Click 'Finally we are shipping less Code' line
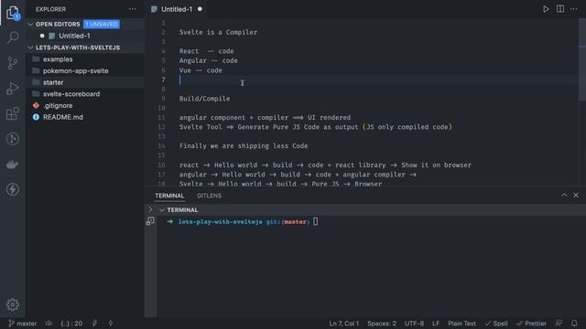This screenshot has height=329, width=586. [244, 146]
